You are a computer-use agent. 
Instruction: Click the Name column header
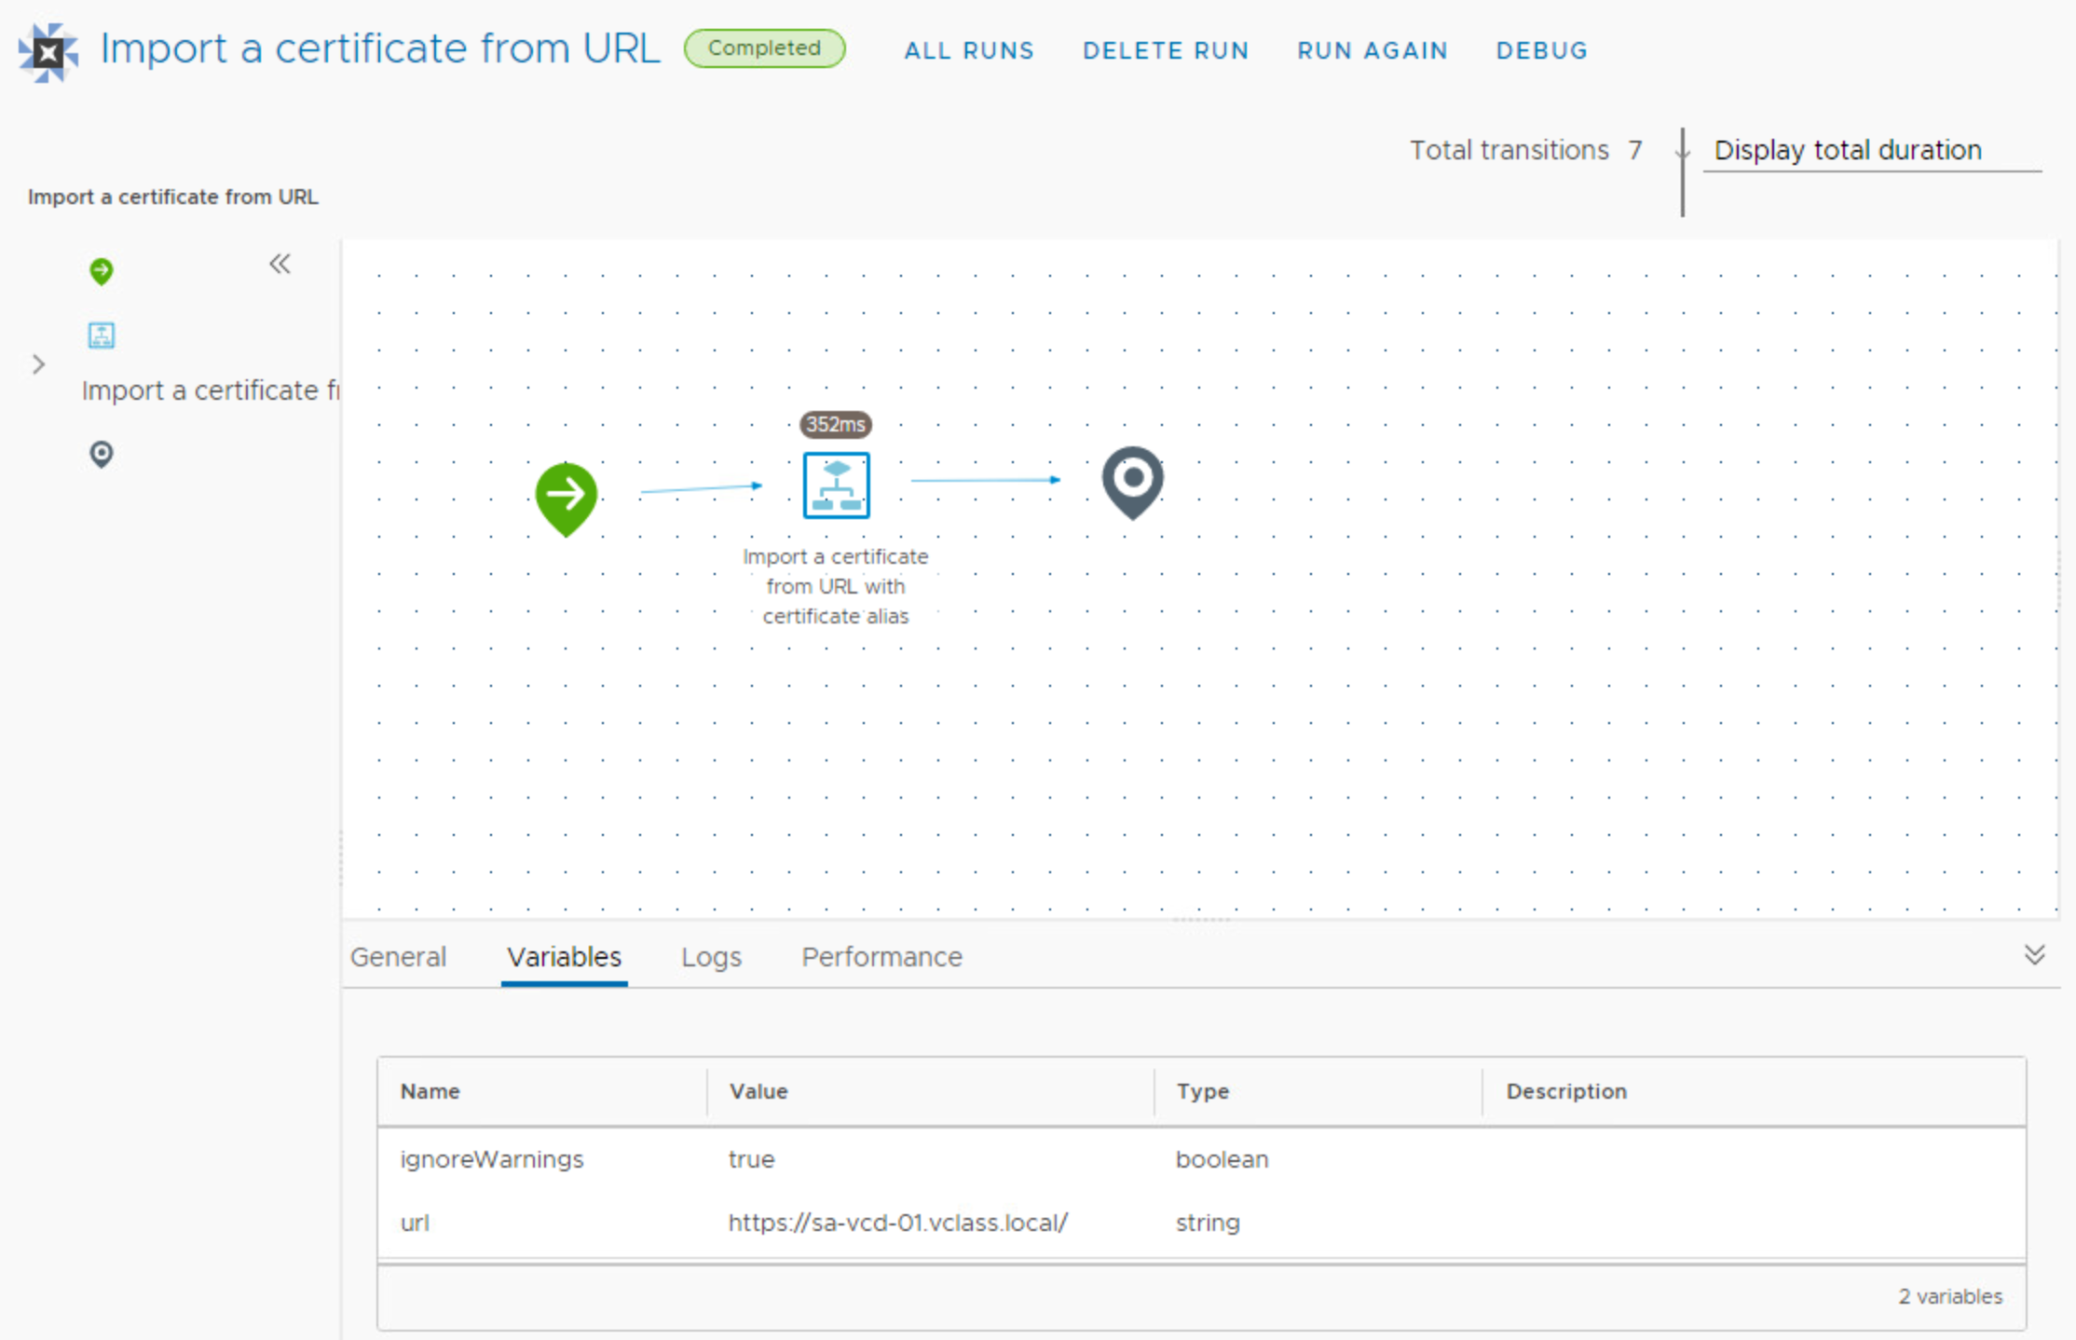point(430,1091)
